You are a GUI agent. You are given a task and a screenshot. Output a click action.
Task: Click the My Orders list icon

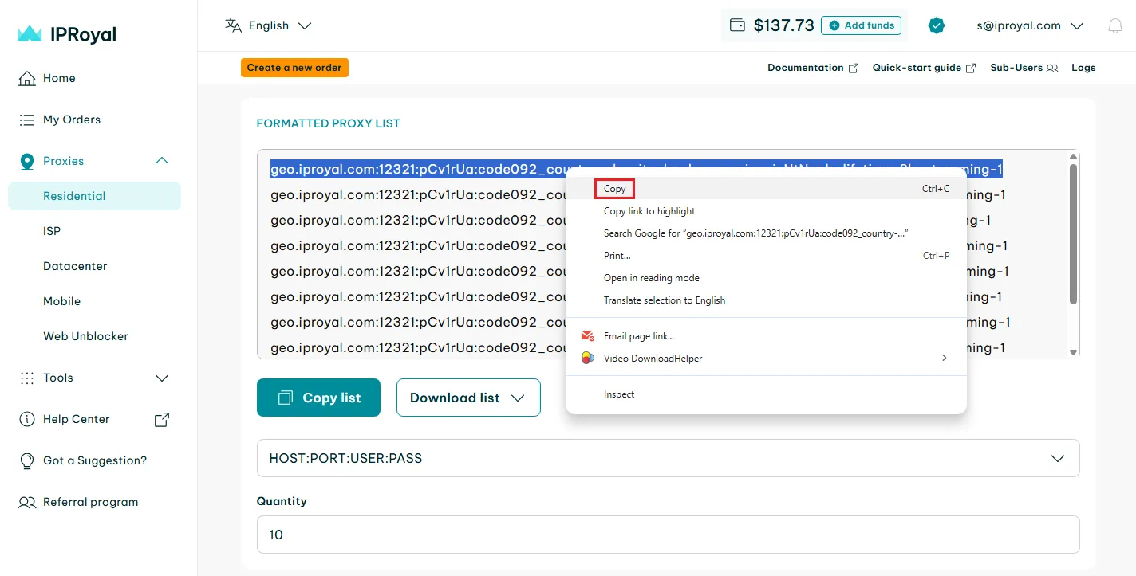[x=27, y=120]
